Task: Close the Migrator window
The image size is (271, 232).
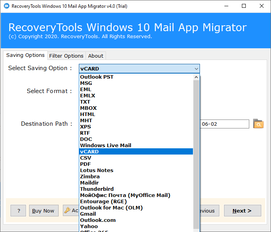Action: tap(262, 6)
